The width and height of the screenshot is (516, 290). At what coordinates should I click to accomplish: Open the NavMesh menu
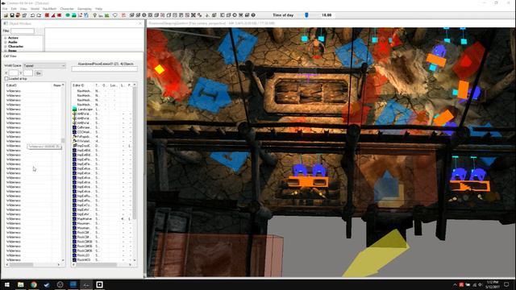tap(50, 9)
